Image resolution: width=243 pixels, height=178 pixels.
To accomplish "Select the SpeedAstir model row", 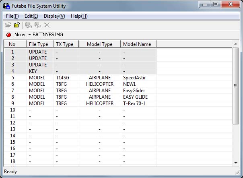I will [134, 78].
